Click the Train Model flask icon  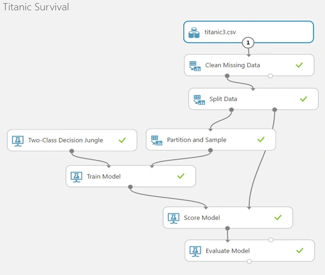point(76,177)
